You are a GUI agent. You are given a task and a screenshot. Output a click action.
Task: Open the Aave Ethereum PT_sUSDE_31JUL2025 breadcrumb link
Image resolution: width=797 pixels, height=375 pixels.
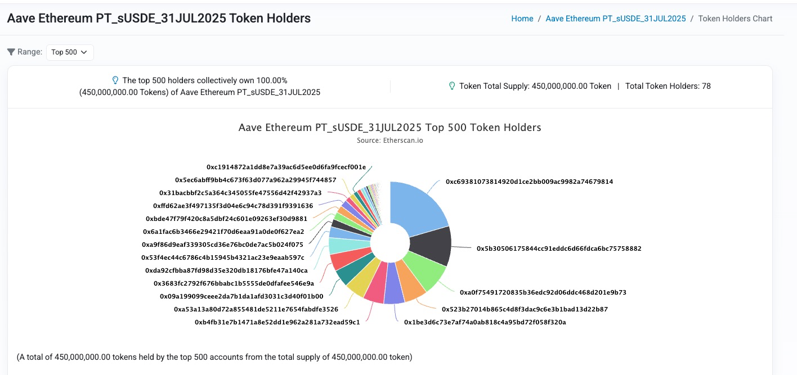click(615, 19)
